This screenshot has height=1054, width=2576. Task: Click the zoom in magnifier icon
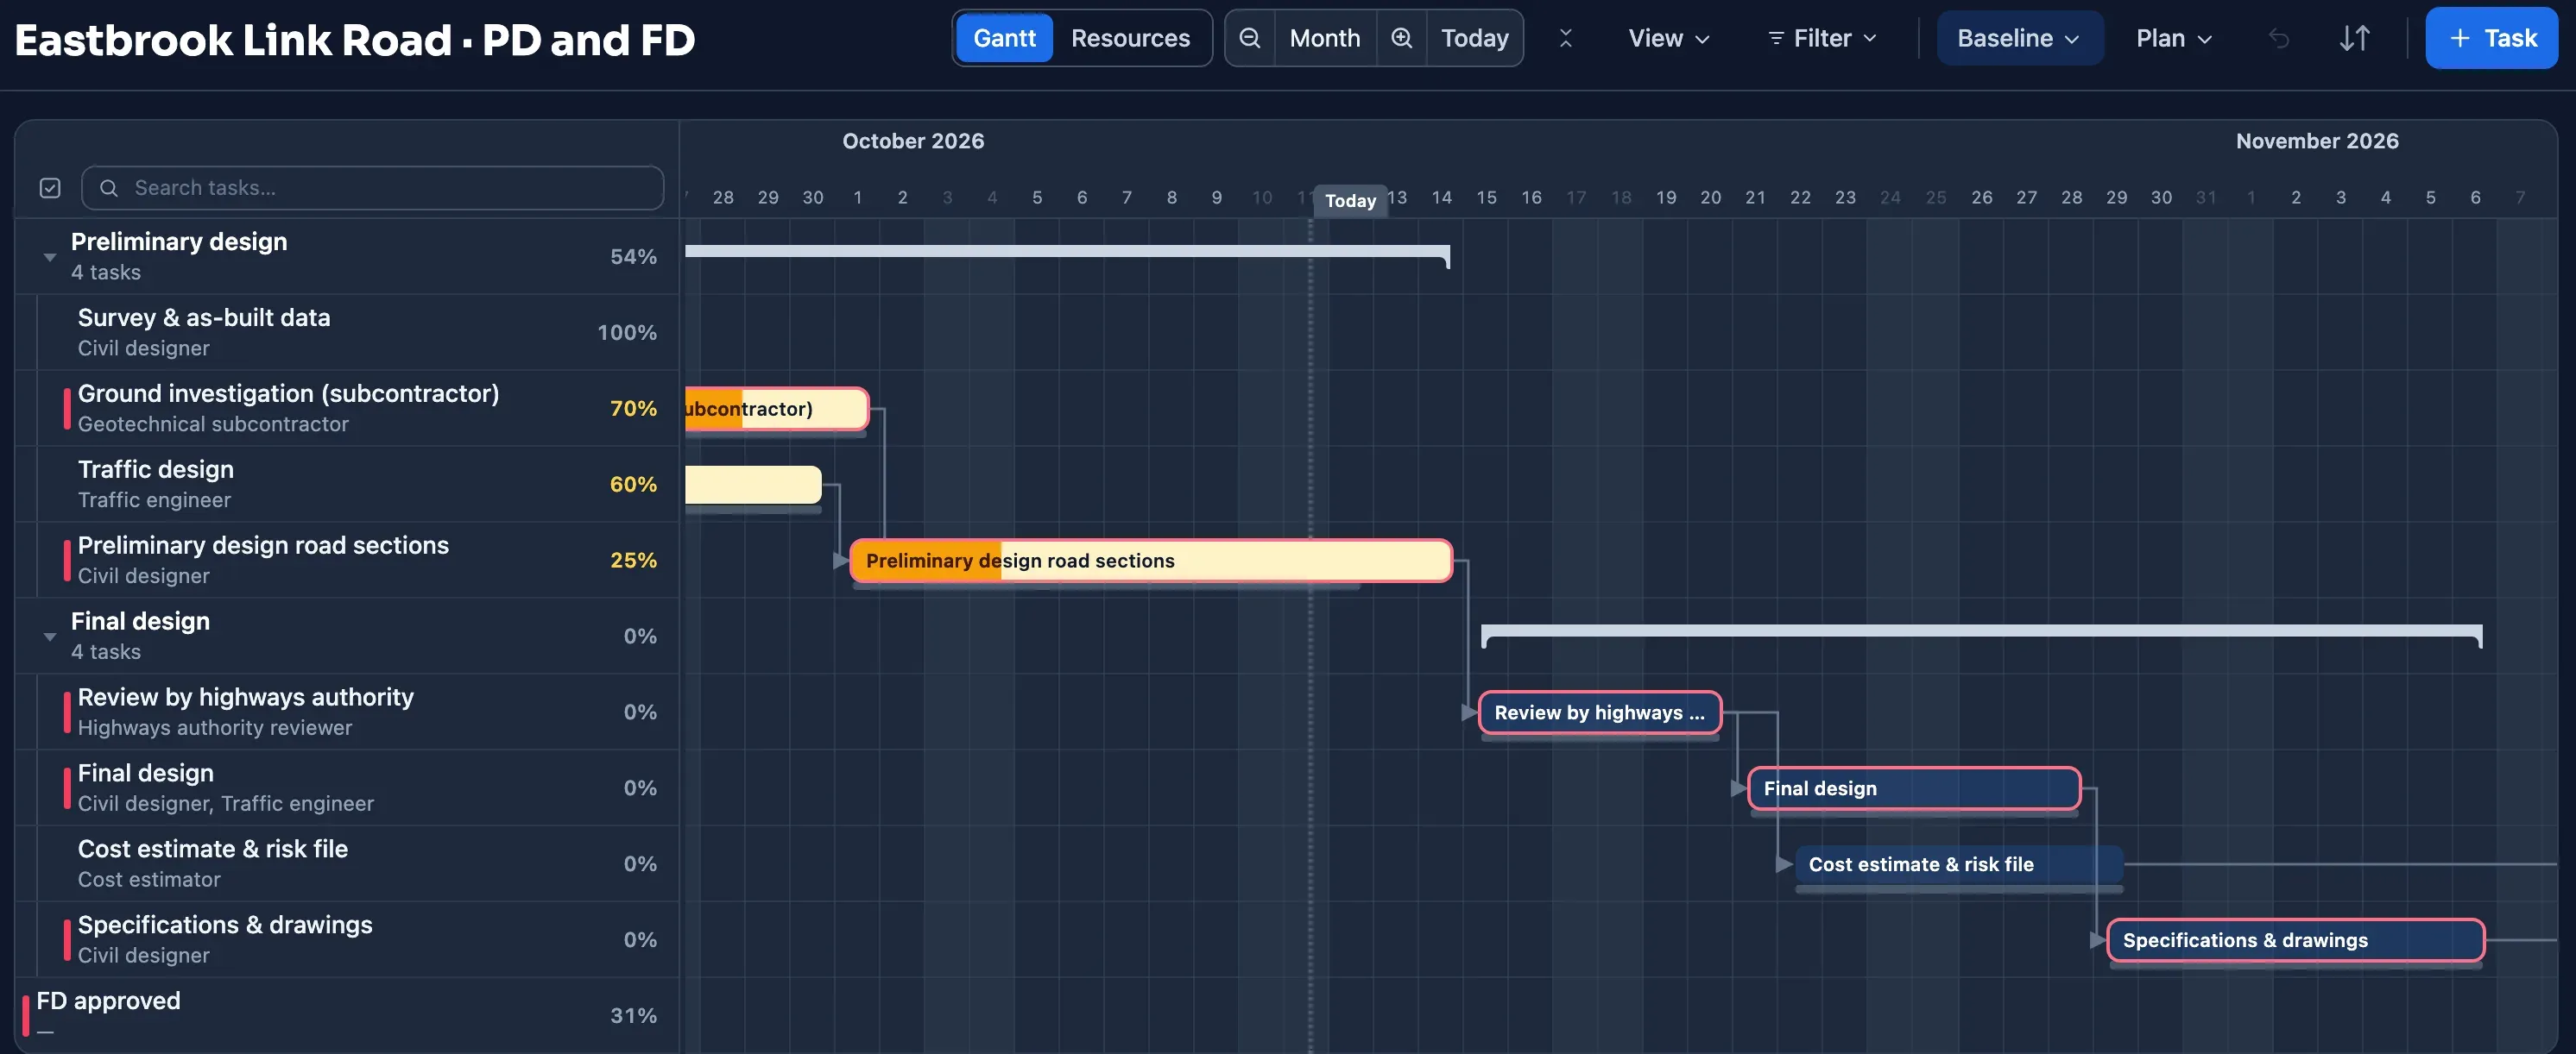pyautogui.click(x=1402, y=38)
